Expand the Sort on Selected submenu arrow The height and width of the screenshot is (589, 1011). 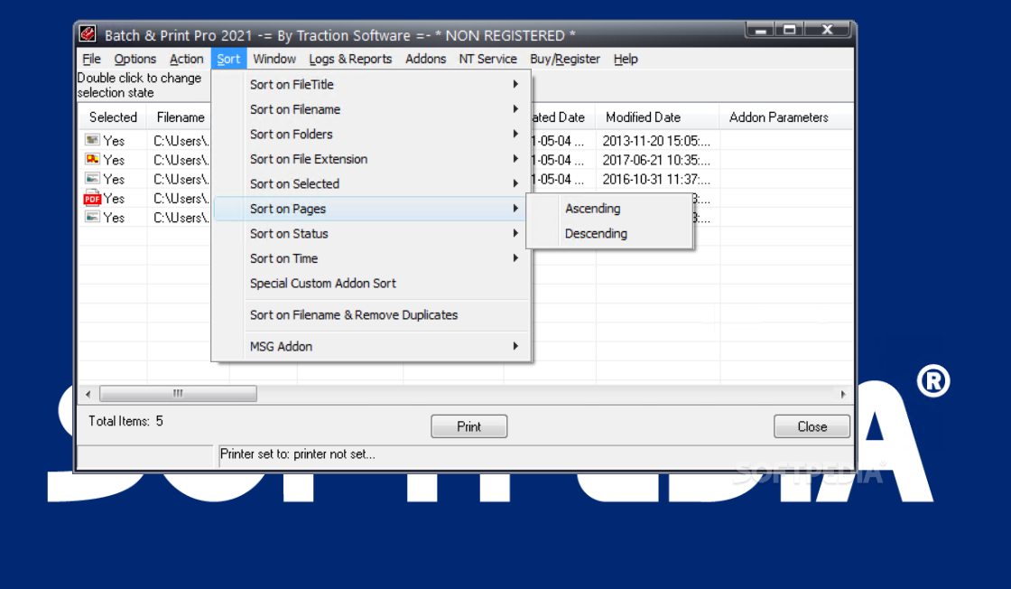pyautogui.click(x=515, y=183)
